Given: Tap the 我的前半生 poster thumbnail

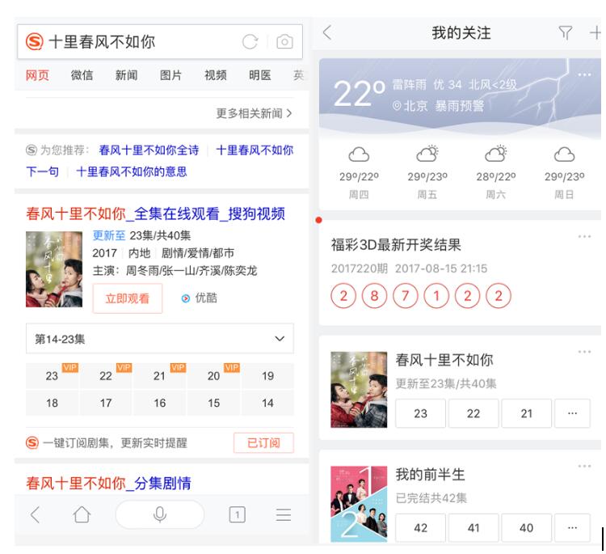Looking at the screenshot, I should point(359,503).
